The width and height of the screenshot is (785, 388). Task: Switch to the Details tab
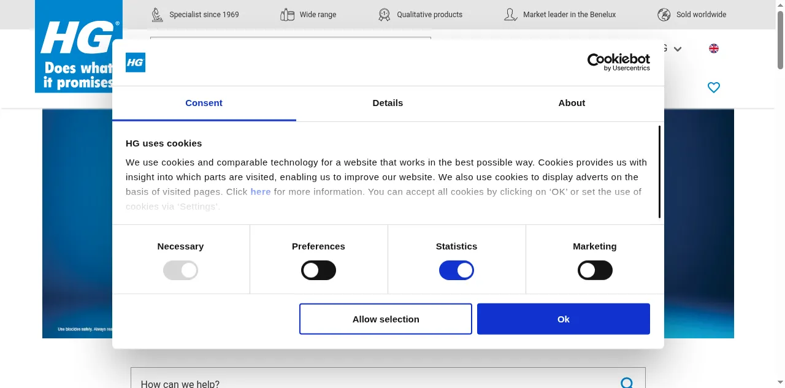pos(388,104)
